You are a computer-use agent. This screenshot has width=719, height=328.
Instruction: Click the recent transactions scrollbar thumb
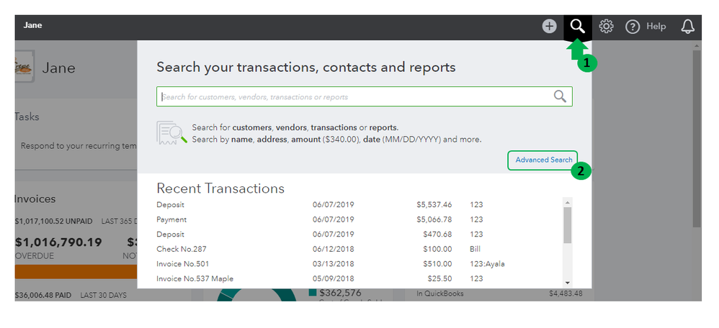(x=567, y=225)
